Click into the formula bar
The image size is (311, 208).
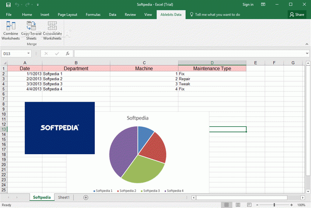pos(189,53)
